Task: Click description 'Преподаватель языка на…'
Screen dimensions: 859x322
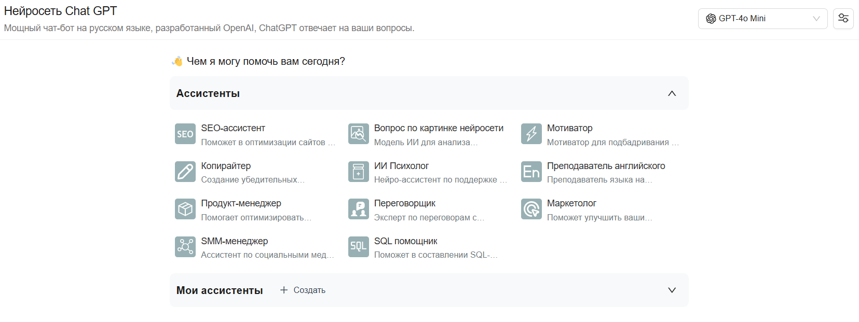Action: point(599,179)
